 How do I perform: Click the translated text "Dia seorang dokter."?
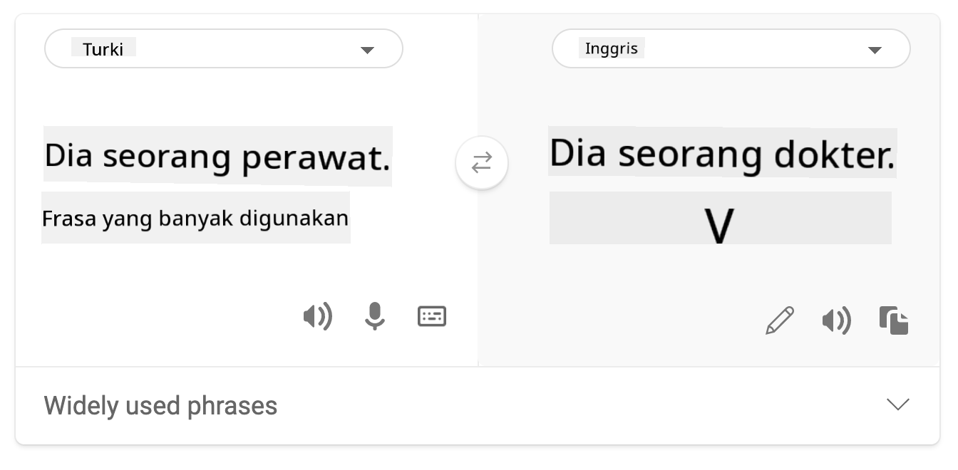click(x=721, y=154)
